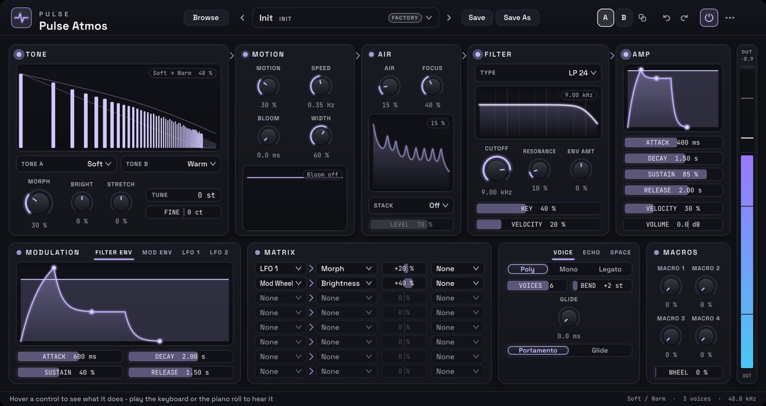Adjust the amp Sustain slider
The width and height of the screenshot is (766, 406).
coord(673,174)
